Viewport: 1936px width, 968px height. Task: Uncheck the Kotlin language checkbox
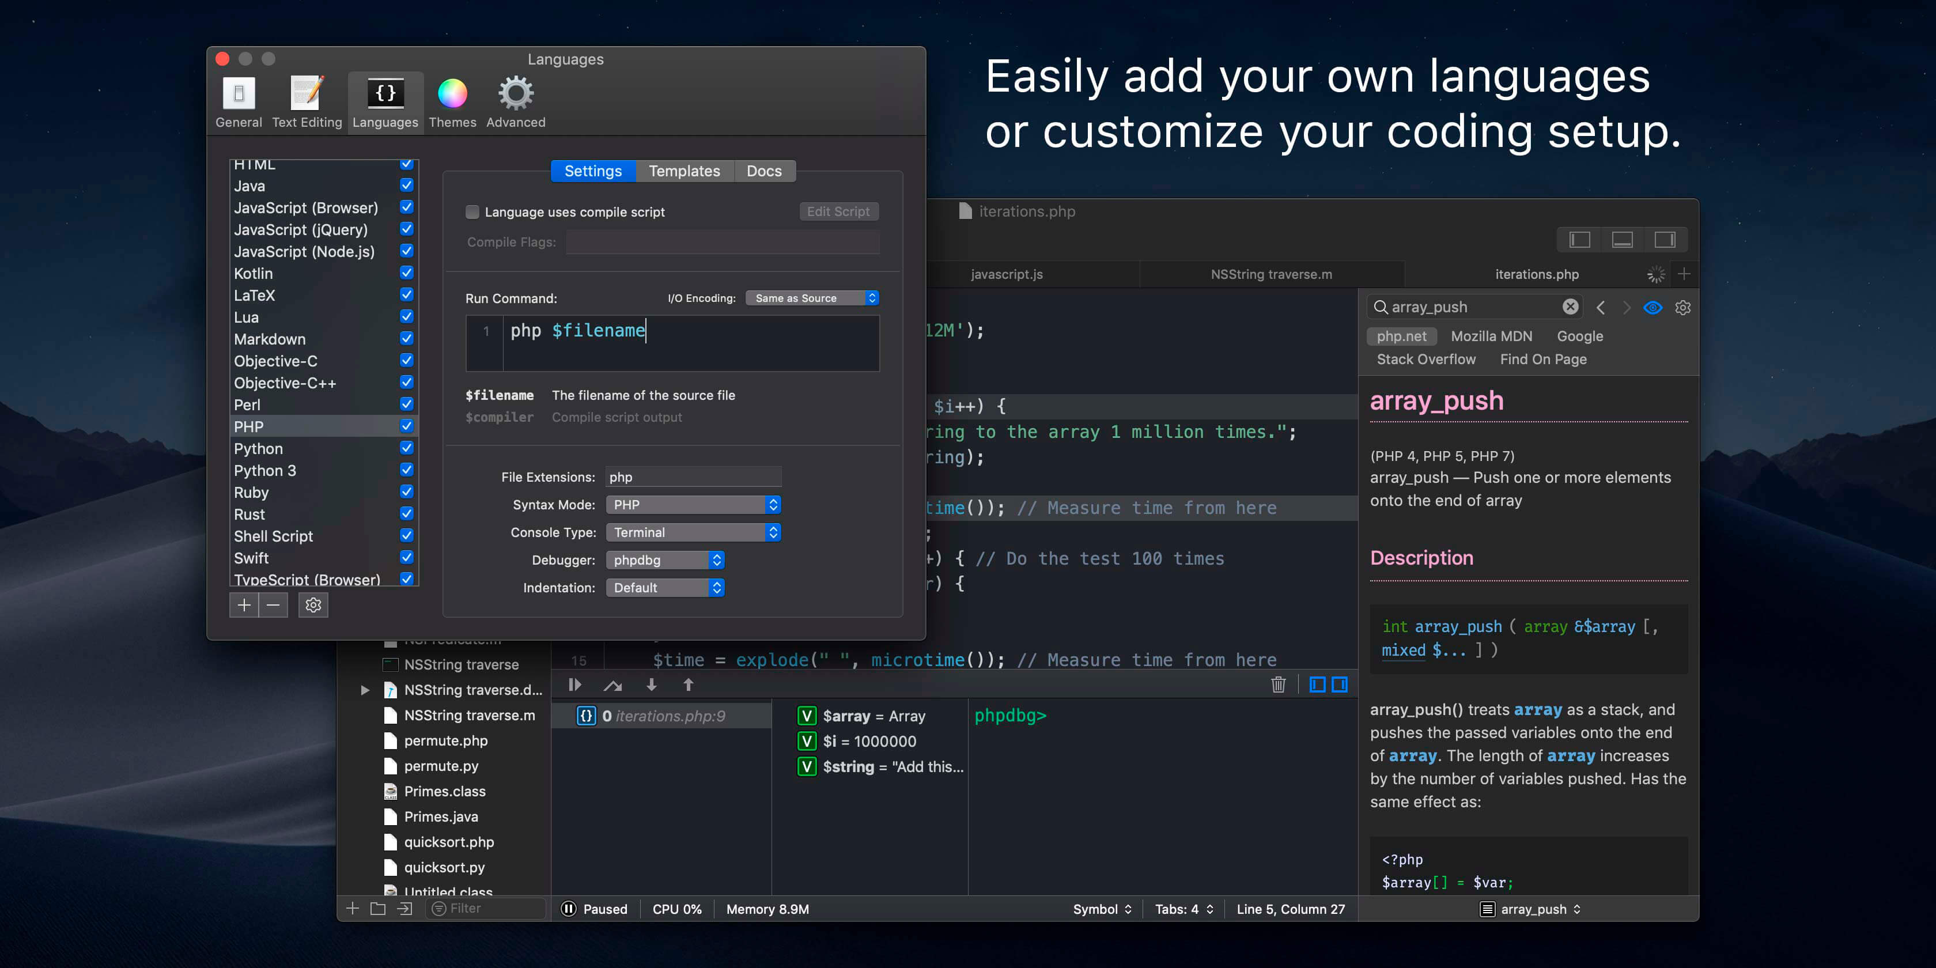(407, 273)
